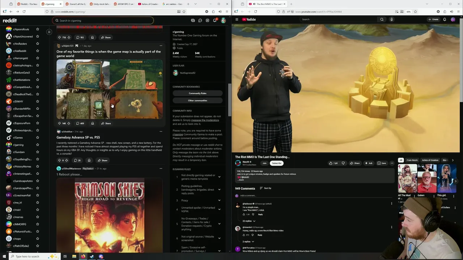Open Reddit chat icon in header
The image size is (463, 260).
[200, 21]
